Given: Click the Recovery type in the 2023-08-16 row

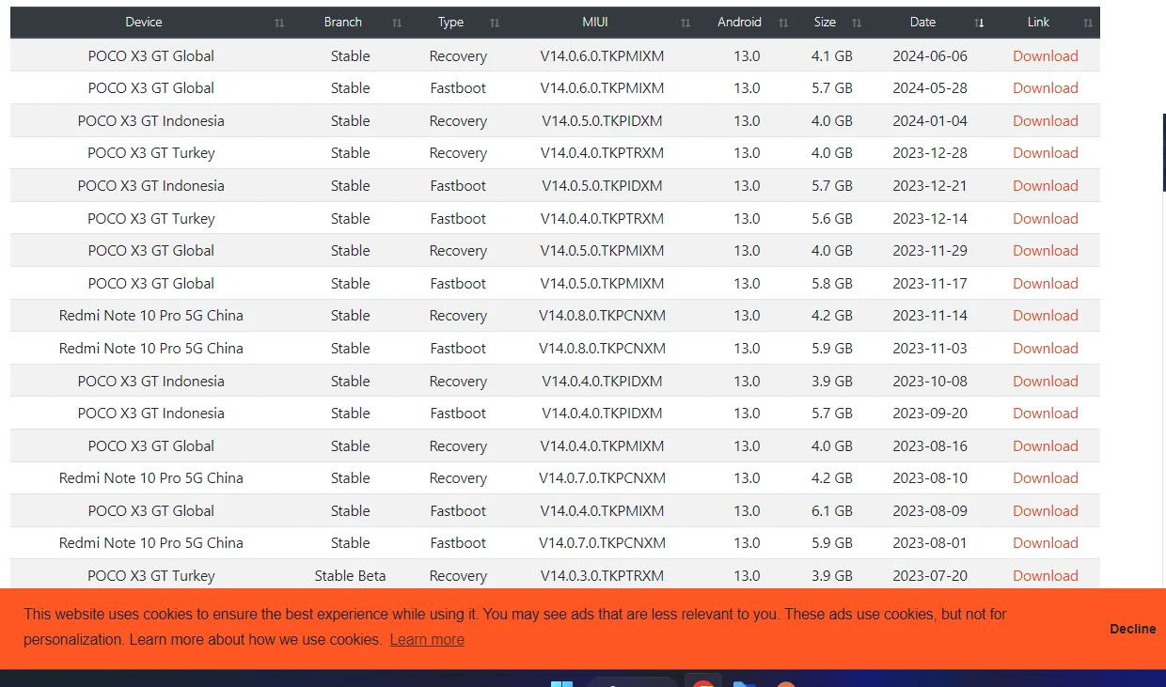Looking at the screenshot, I should coord(458,445).
